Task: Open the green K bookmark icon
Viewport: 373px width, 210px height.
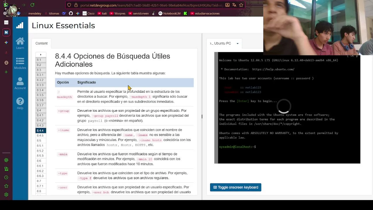Action: pyautogui.click(x=185, y=13)
